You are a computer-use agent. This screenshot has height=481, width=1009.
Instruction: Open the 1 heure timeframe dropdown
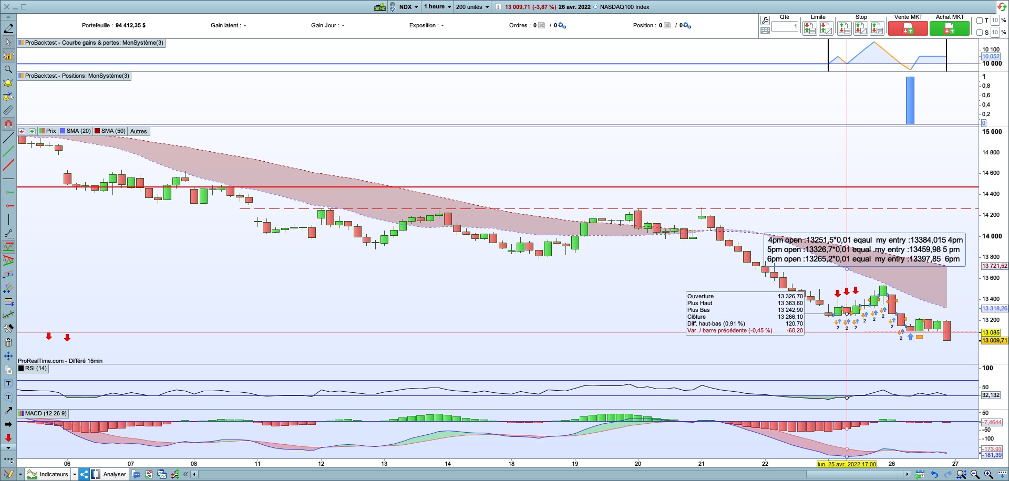pyautogui.click(x=438, y=7)
